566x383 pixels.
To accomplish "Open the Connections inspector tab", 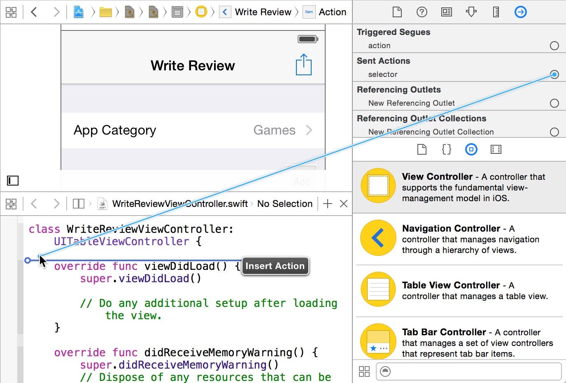I will [520, 12].
